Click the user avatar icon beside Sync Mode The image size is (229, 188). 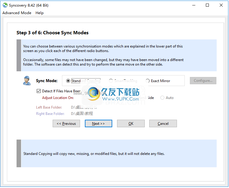click(x=27, y=80)
